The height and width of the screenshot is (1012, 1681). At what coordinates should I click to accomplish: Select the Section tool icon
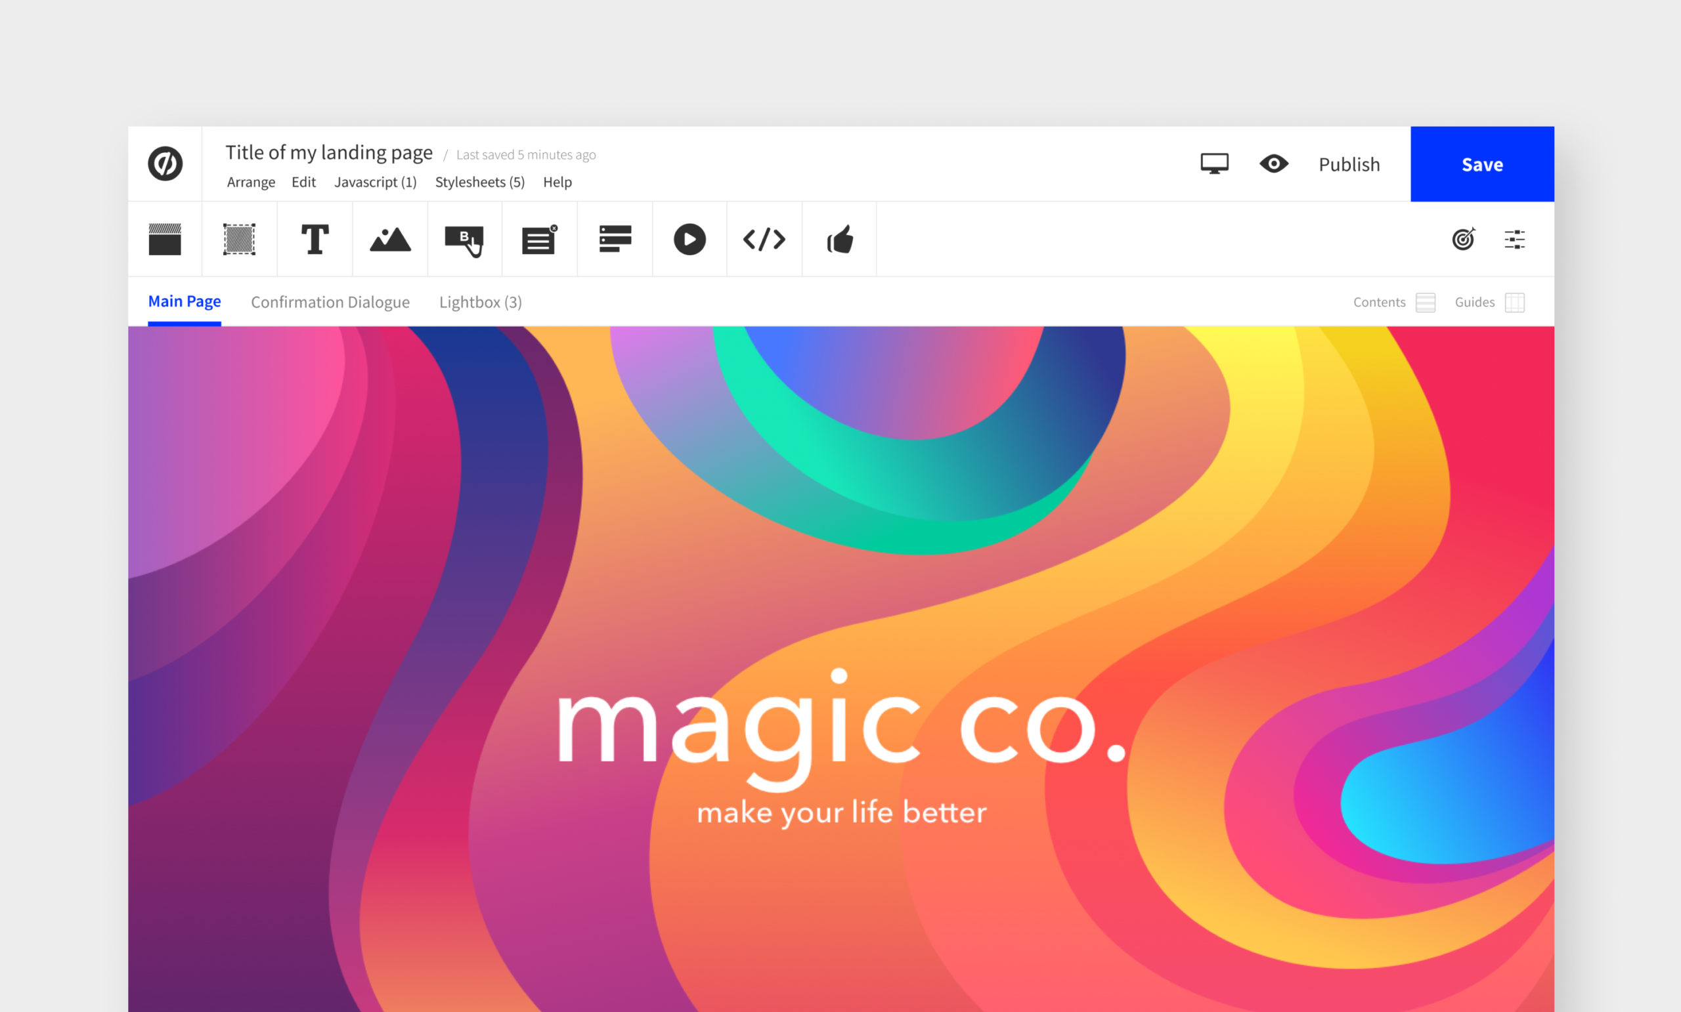tap(165, 240)
